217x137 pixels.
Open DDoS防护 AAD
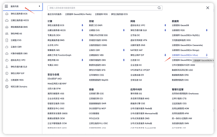click(55, 78)
